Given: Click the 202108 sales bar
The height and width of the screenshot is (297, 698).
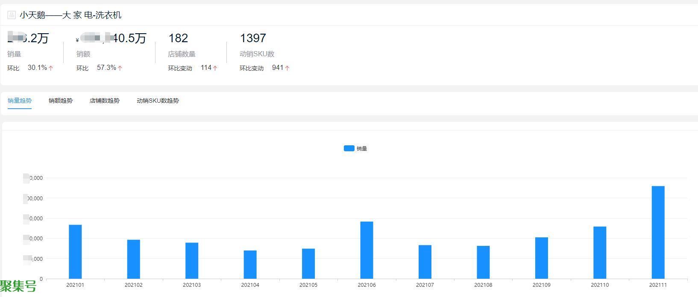Looking at the screenshot, I should click(483, 262).
